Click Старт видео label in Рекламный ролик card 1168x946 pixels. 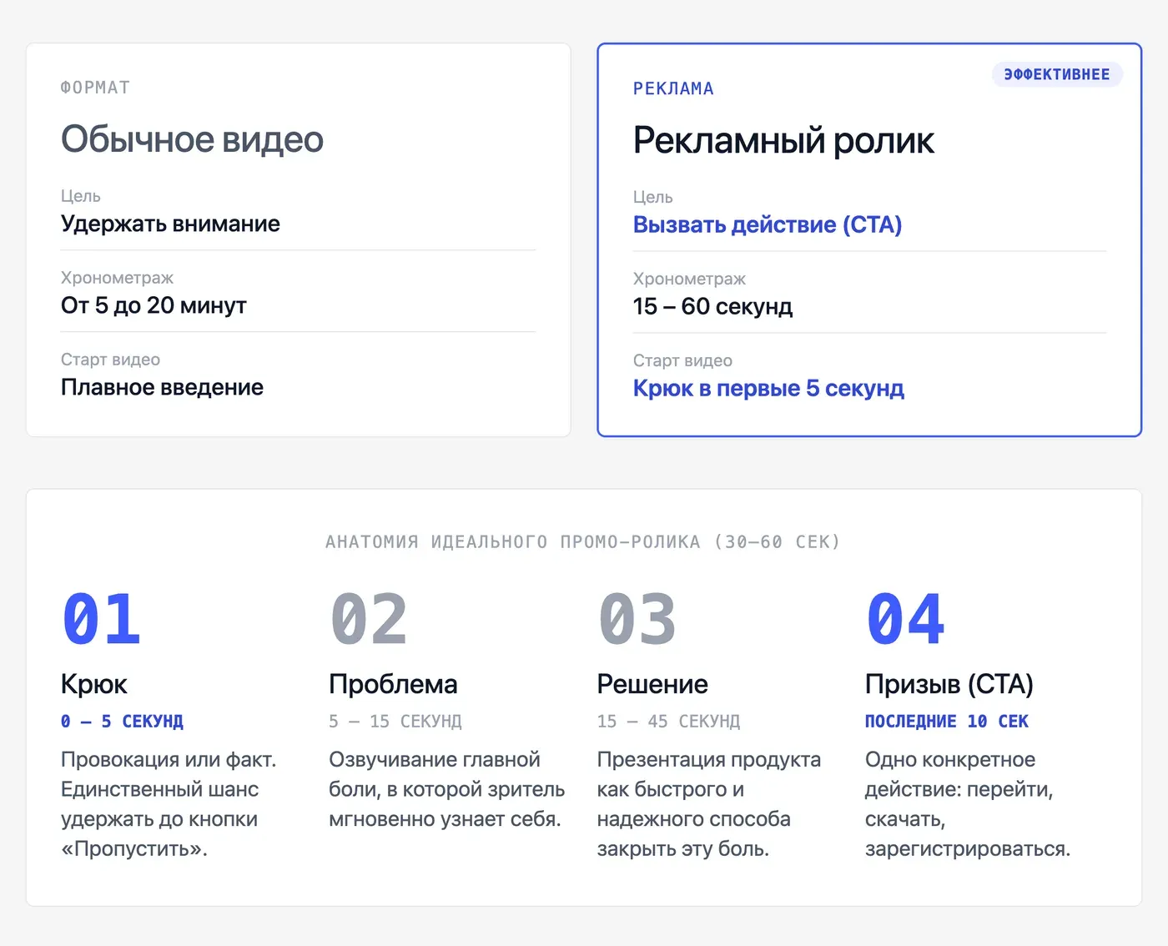682,360
